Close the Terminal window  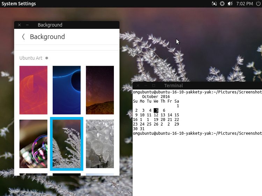[138, 86]
